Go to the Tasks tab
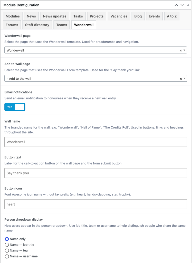 pyautogui.click(x=78, y=16)
